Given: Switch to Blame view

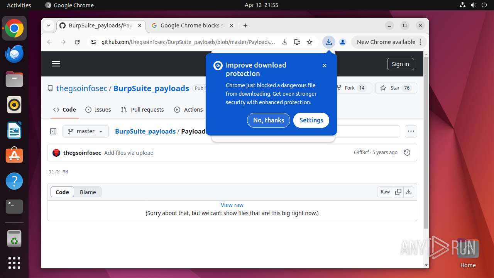Looking at the screenshot, I should [x=88, y=192].
